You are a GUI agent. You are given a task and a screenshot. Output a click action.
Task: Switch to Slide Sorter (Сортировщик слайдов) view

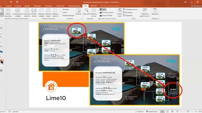click(x=18, y=13)
